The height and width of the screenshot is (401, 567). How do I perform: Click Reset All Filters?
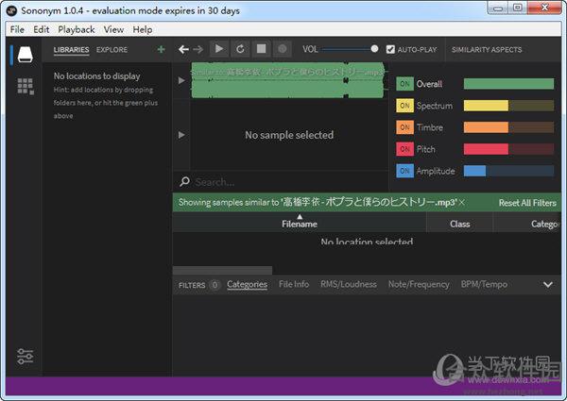[527, 203]
